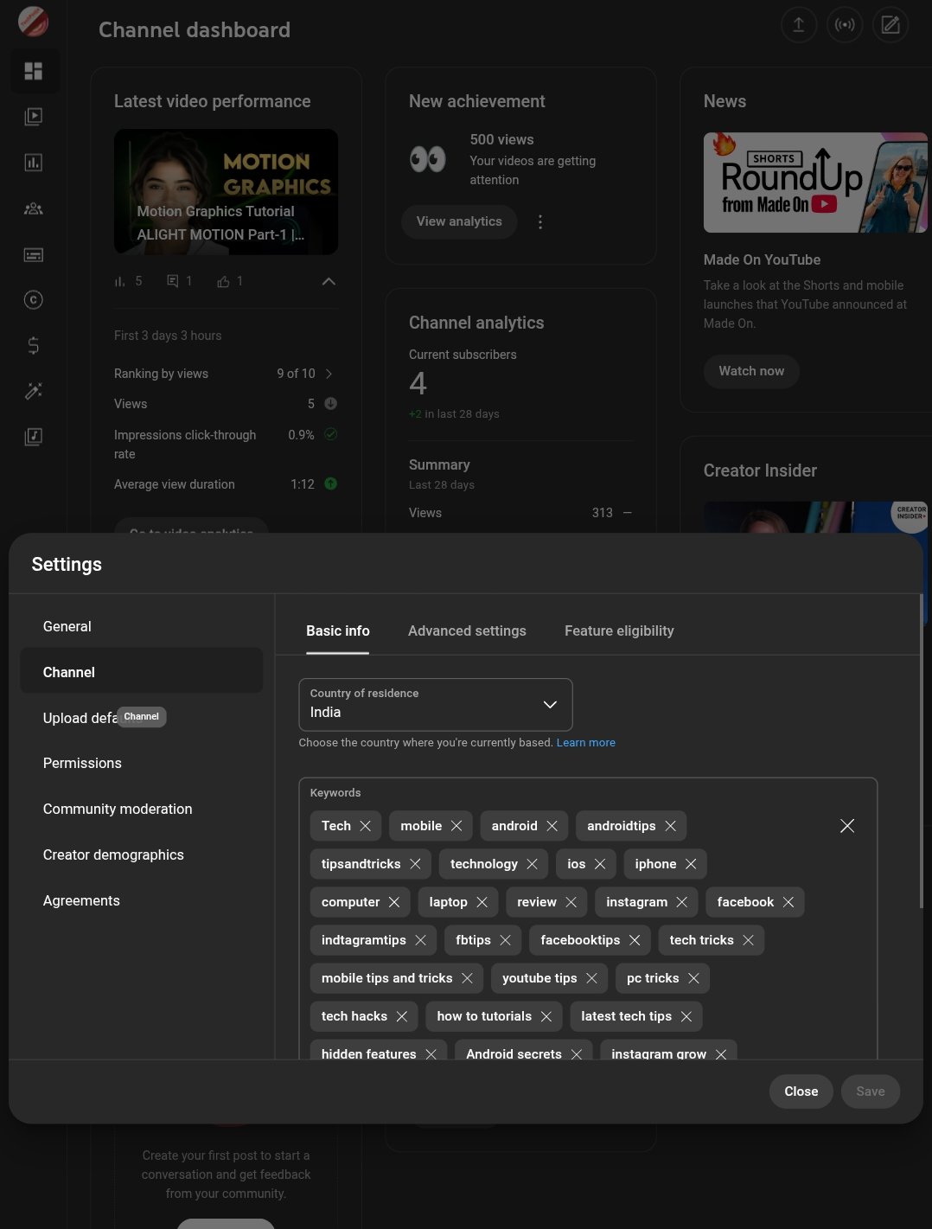Select Permissions in Settings sidebar
Viewport: 932px width, 1229px height.
(82, 763)
